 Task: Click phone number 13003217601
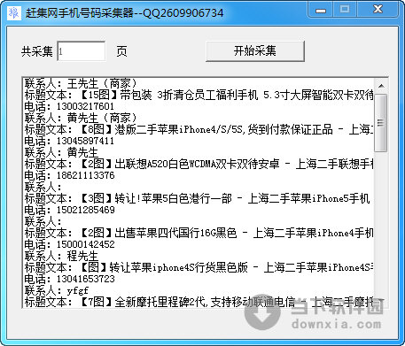point(85,106)
